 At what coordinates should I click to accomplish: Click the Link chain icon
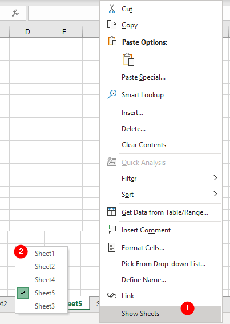pos(112,295)
